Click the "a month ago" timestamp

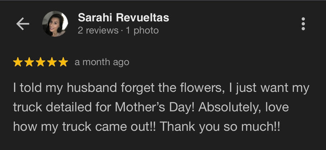[102, 62]
